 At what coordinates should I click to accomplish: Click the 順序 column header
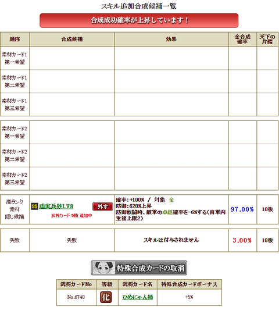tap(15, 39)
